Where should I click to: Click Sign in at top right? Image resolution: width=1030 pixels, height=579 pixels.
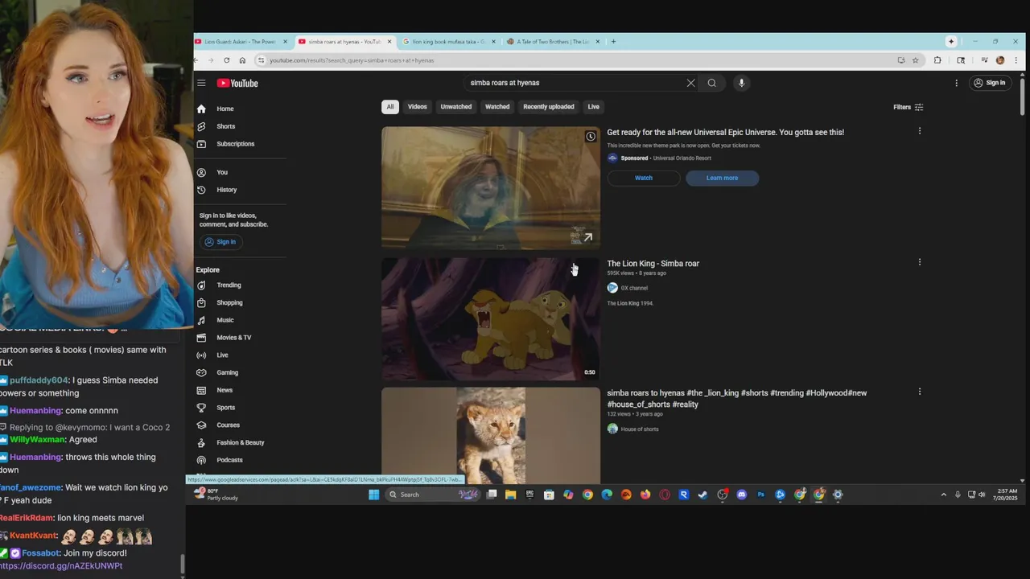click(x=990, y=83)
